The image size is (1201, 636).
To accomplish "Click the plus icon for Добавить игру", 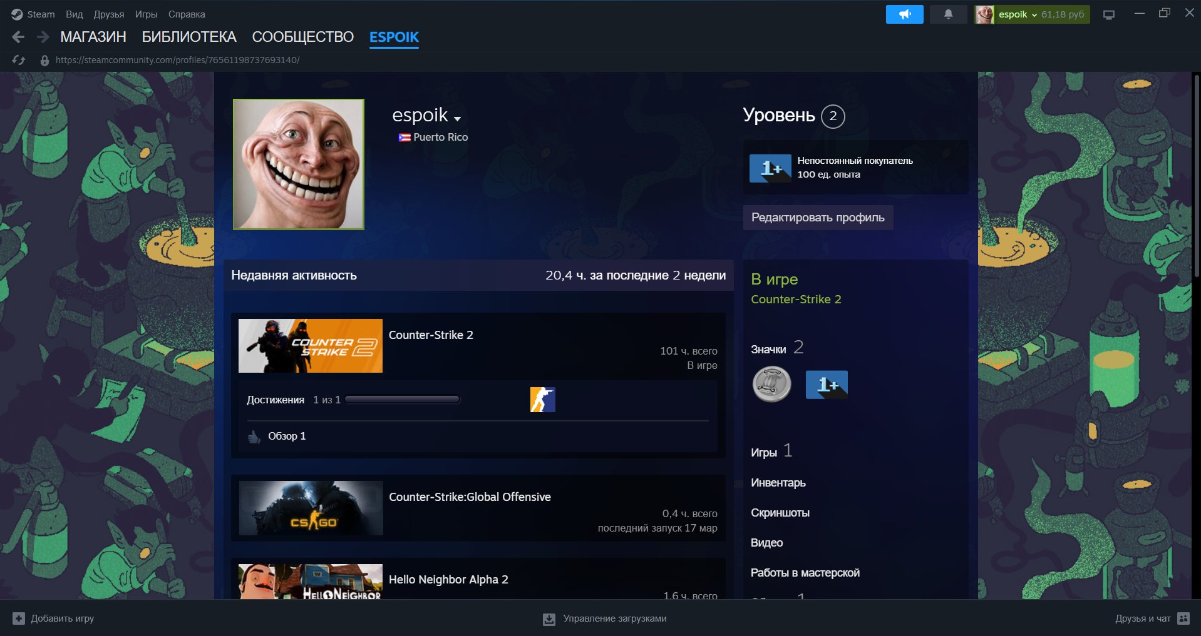I will point(19,618).
